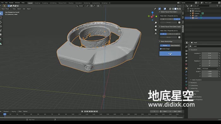Open the Render menu
The image size is (221, 124).
pyautogui.click(x=11, y=3)
